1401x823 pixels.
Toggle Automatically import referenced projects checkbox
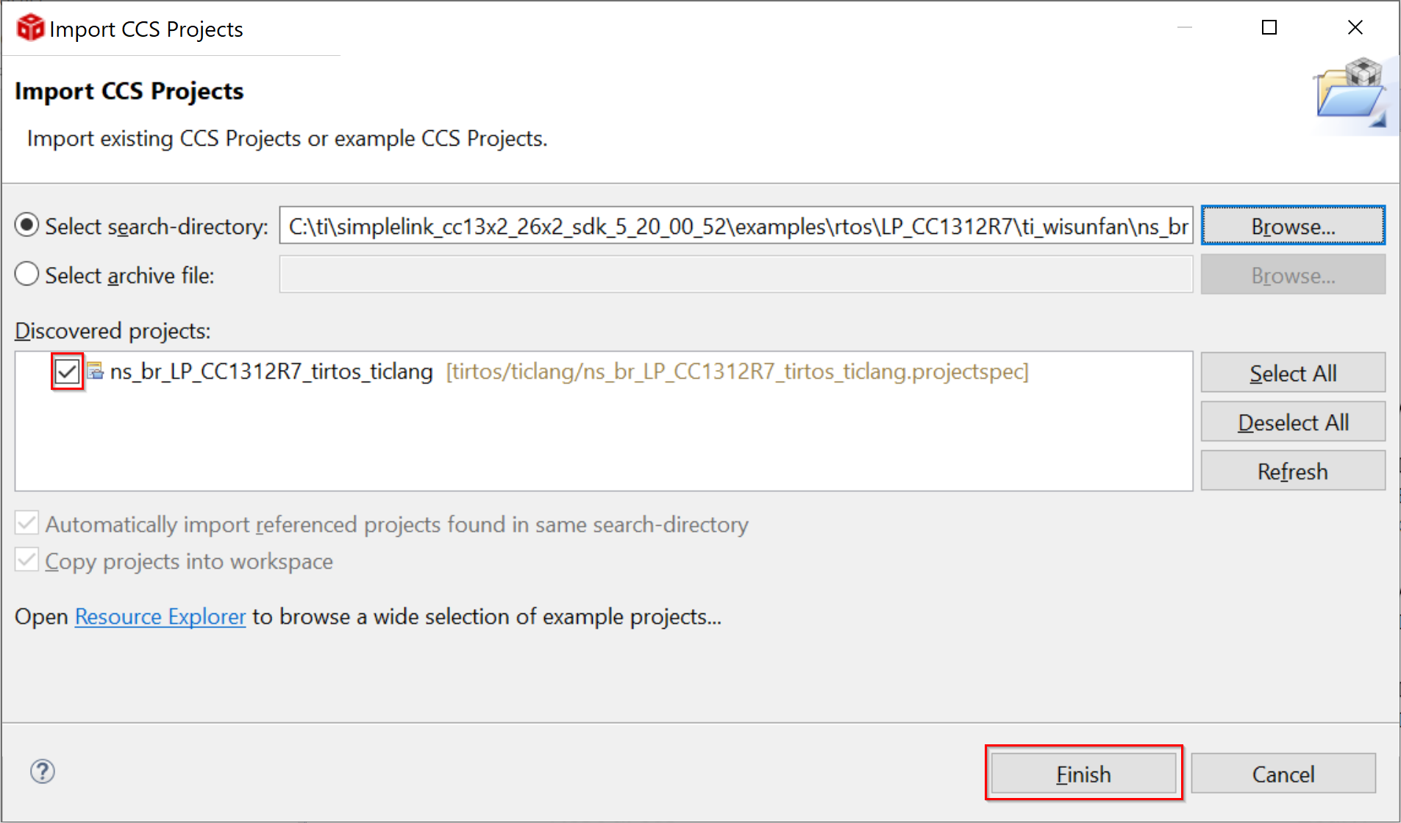click(27, 524)
